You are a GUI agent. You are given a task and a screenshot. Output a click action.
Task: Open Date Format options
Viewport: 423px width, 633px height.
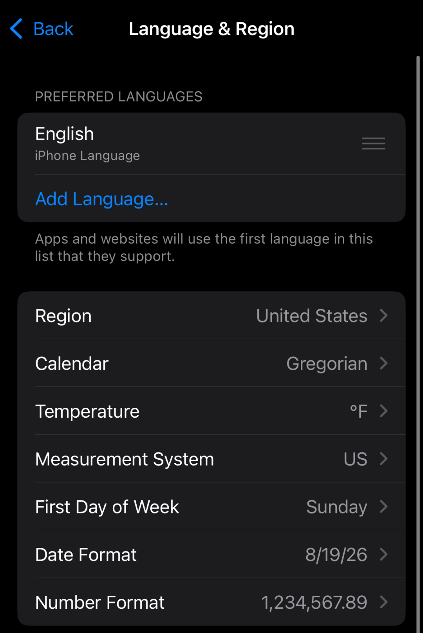tap(211, 554)
